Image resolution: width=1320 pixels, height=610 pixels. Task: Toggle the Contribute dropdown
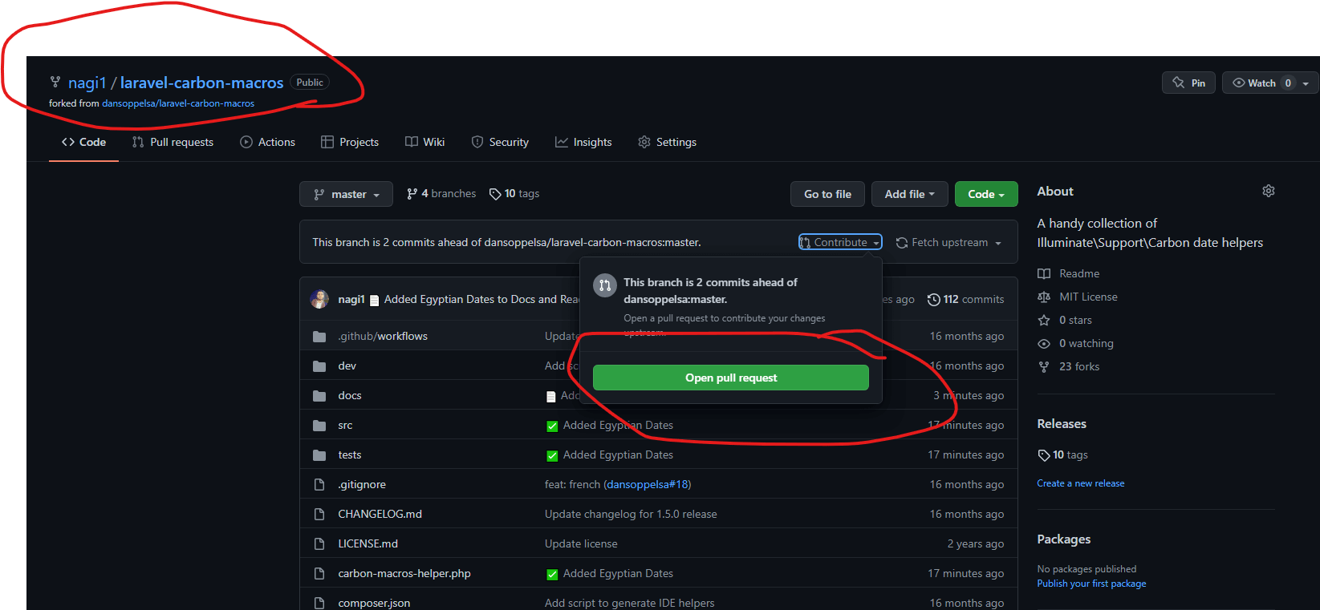(x=840, y=242)
